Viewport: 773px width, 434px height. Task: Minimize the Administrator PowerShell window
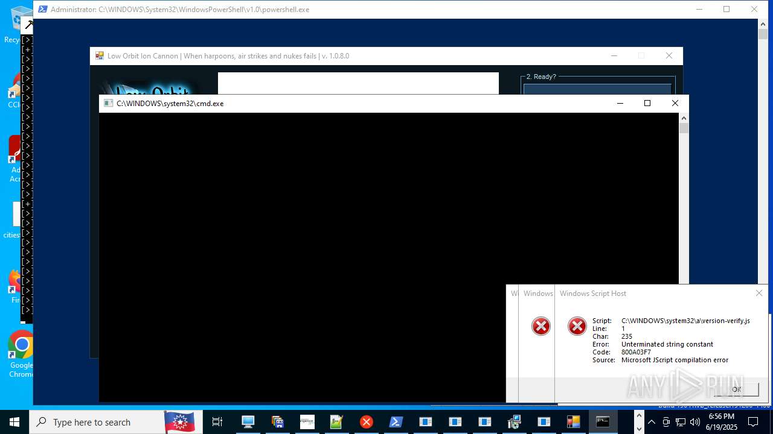[x=699, y=9]
